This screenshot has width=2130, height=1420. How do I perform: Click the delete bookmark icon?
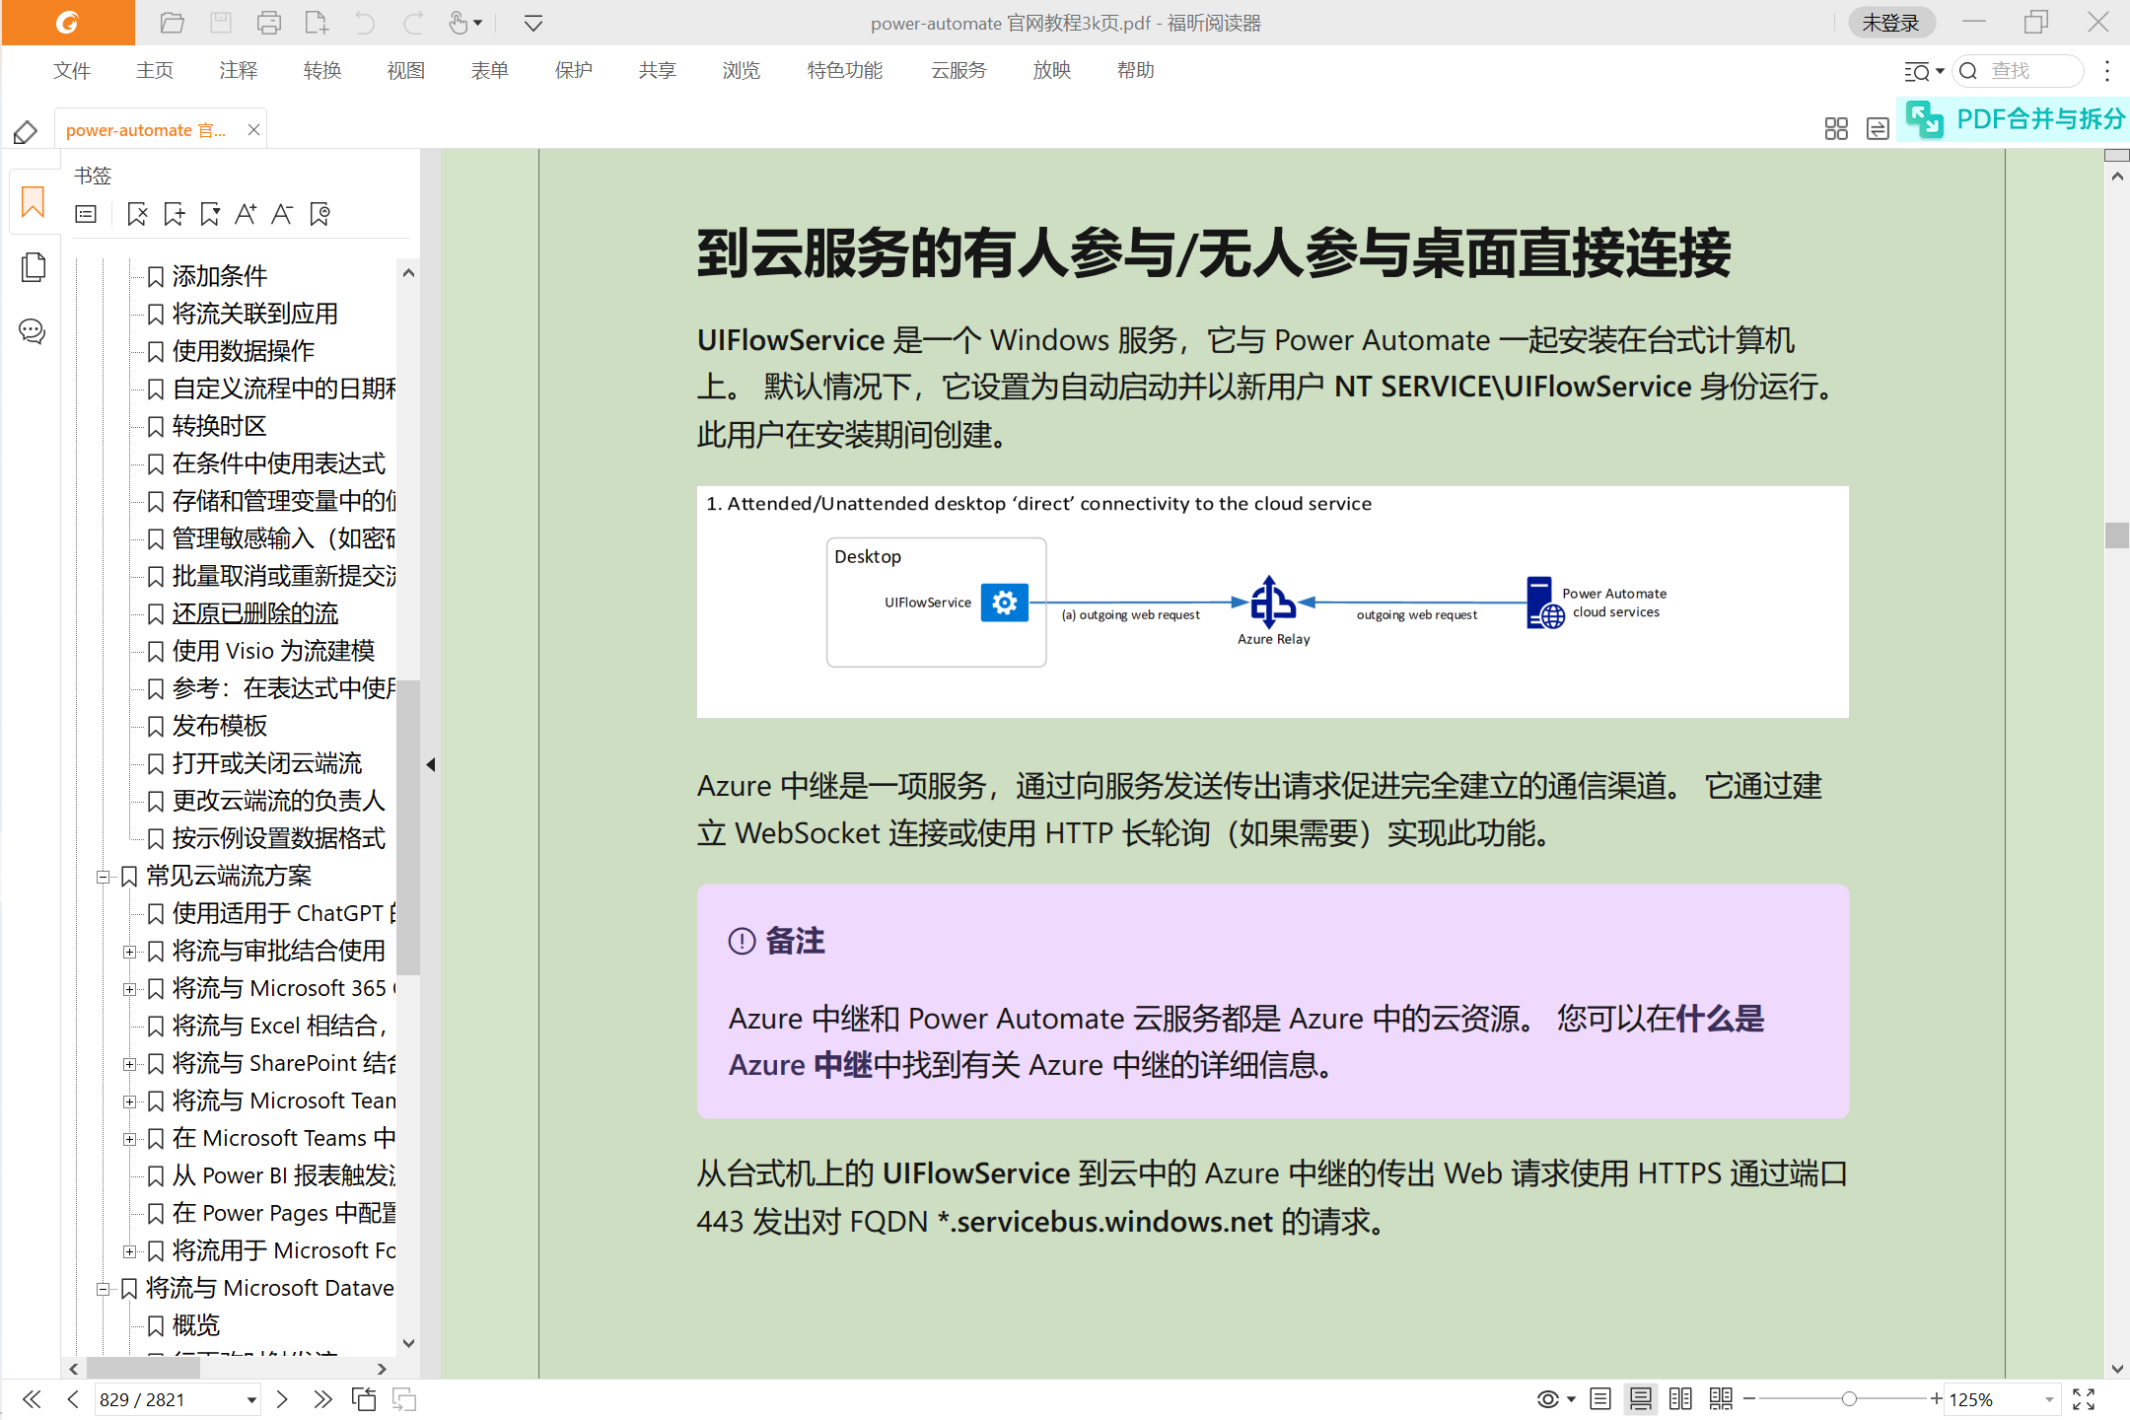[137, 214]
